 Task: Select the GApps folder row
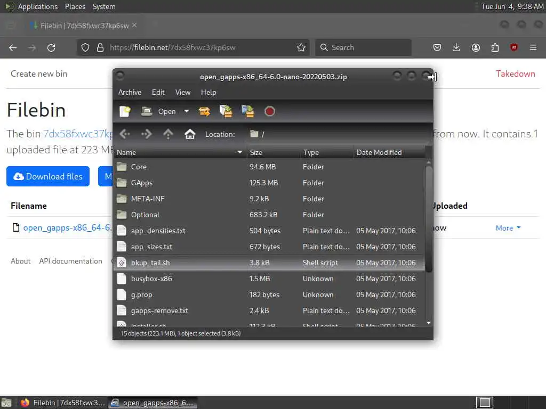tap(269, 183)
